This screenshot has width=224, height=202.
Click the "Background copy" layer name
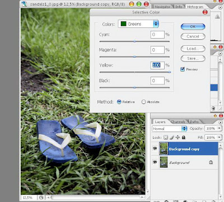pyautogui.click(x=184, y=149)
